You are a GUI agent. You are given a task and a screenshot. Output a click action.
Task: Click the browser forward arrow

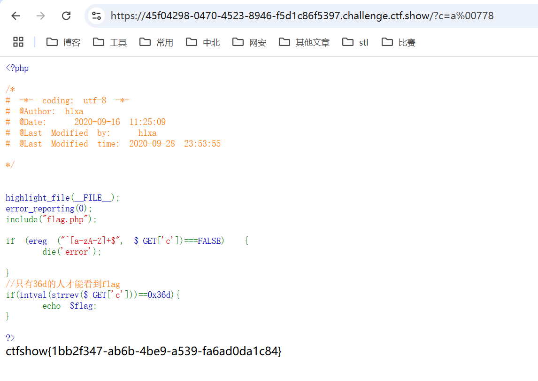pos(41,16)
